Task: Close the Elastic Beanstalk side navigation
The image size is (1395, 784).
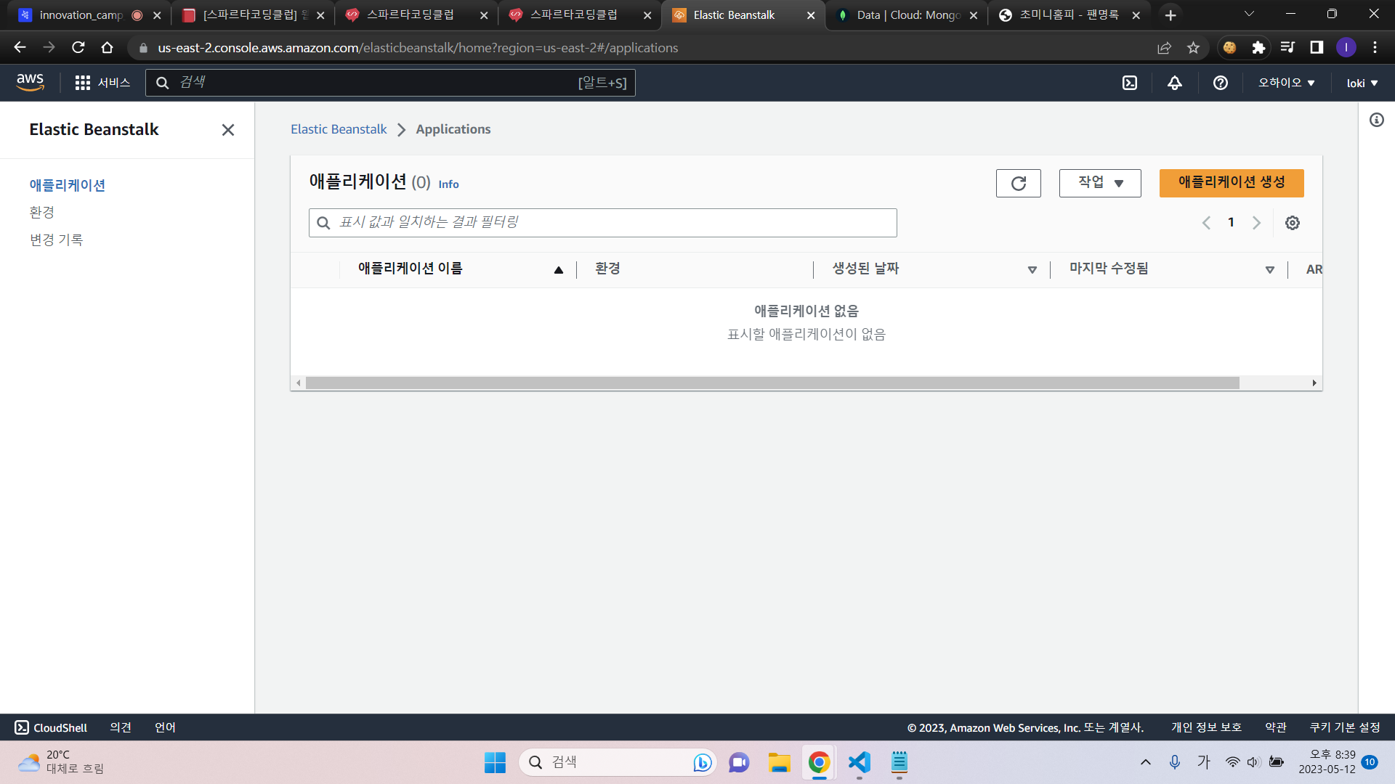Action: (x=228, y=130)
